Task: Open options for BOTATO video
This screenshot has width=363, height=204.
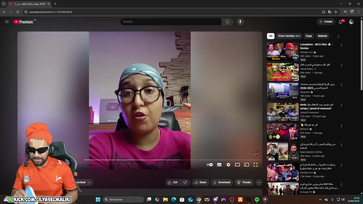Action: pyautogui.click(x=341, y=126)
